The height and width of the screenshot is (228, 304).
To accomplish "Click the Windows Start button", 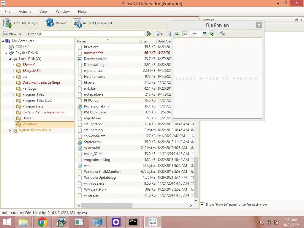I will point(7,222).
